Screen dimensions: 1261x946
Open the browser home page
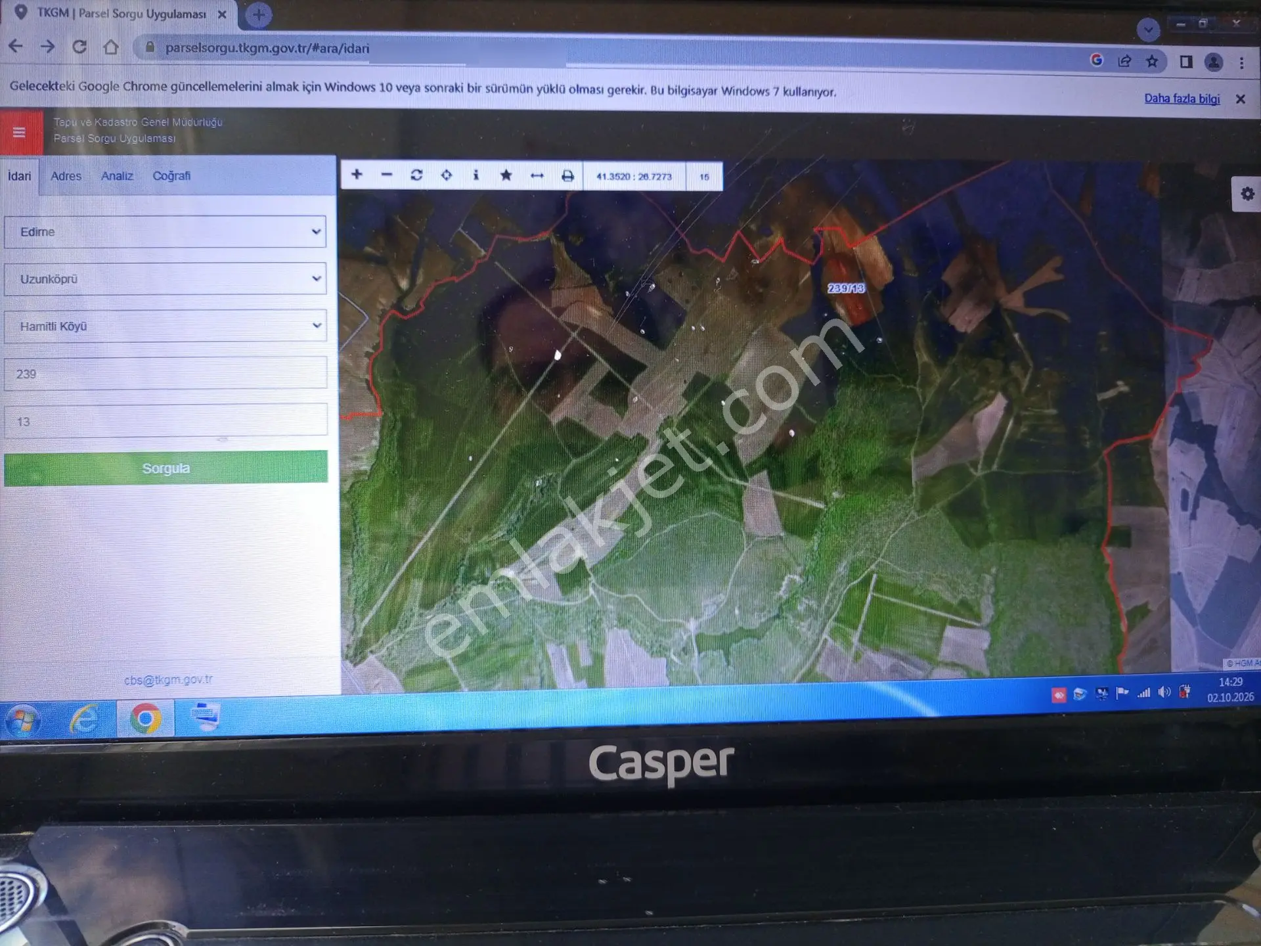pos(111,47)
